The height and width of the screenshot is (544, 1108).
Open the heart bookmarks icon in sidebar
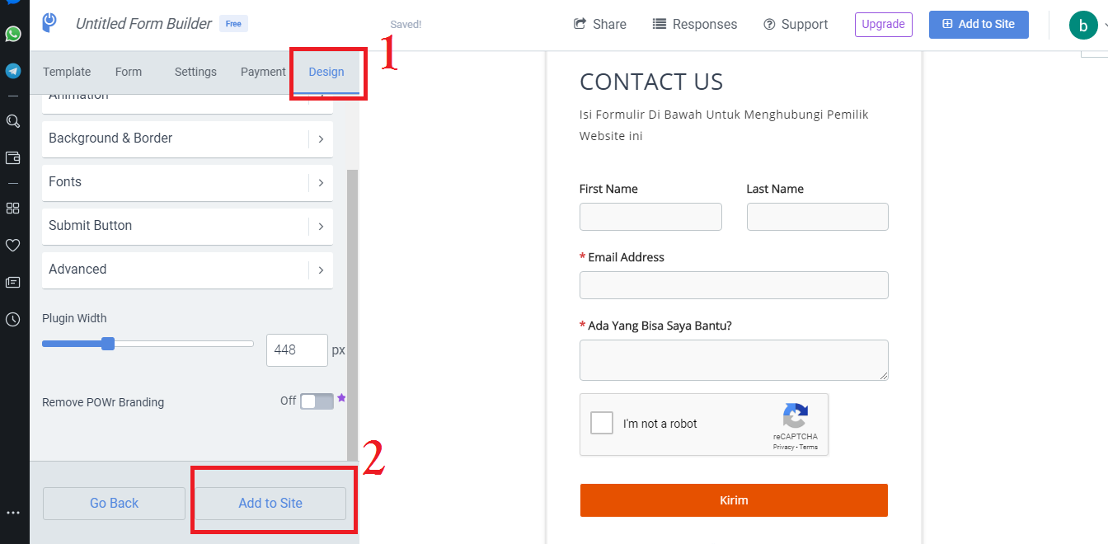(13, 245)
